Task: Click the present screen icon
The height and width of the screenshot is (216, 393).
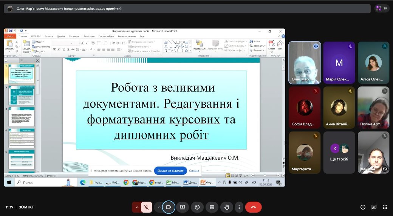Action: tap(183, 207)
